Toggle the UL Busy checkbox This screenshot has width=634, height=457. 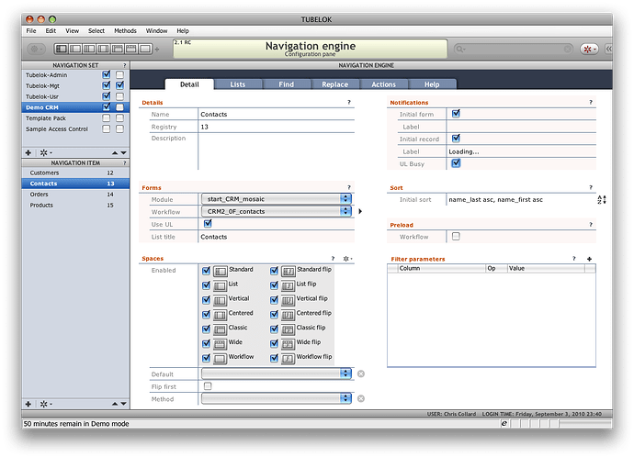tap(456, 163)
